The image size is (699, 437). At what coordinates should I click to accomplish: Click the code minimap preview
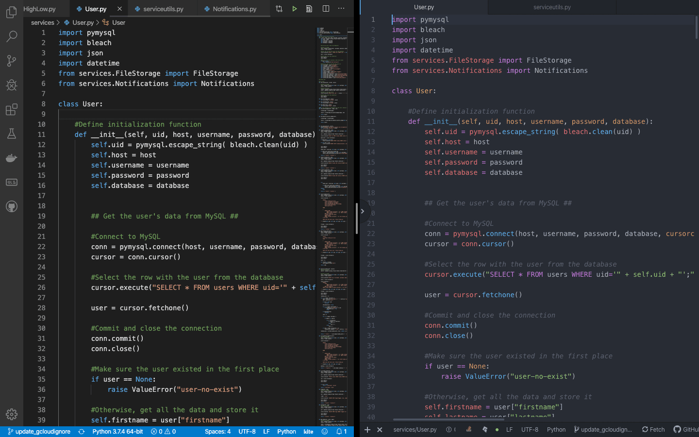click(333, 194)
